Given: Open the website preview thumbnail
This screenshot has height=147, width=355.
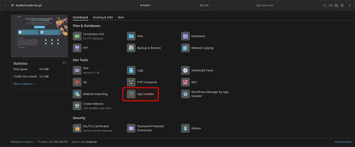Looking at the screenshot, I should point(39,36).
